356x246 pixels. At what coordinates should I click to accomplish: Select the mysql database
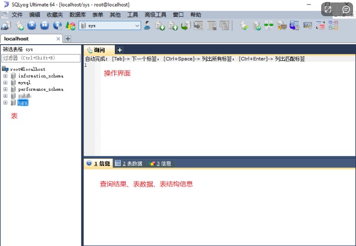24,82
